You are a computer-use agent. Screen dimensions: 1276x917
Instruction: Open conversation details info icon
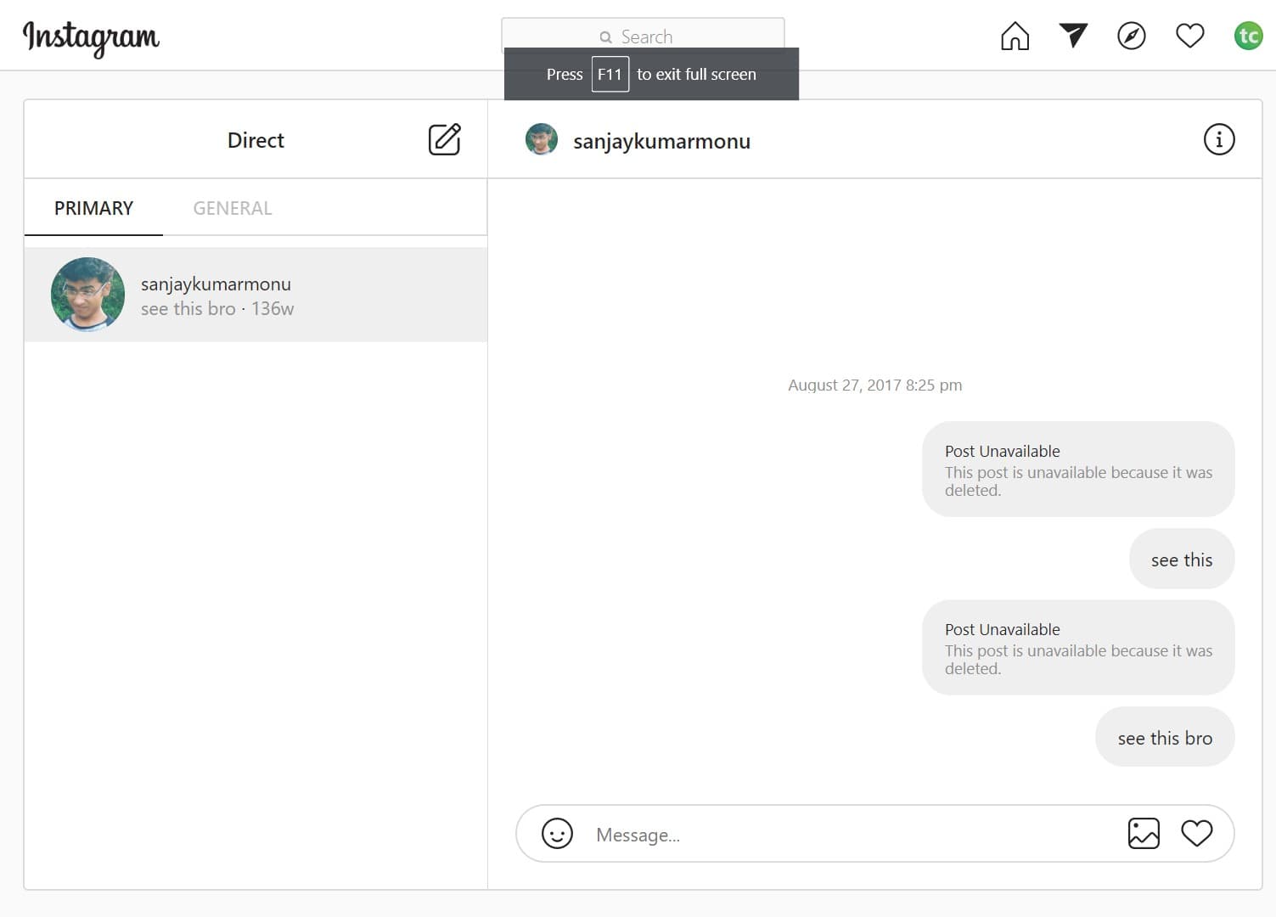[x=1219, y=139]
